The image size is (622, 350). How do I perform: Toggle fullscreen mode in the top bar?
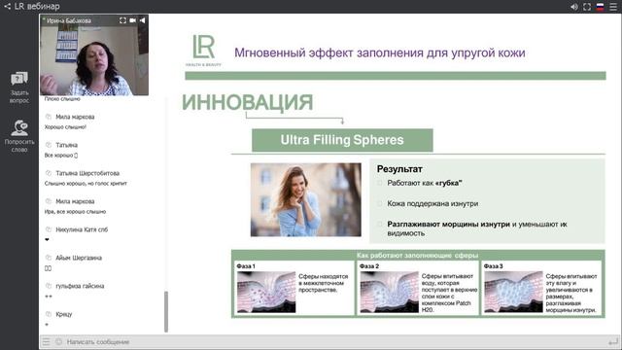[x=587, y=7]
